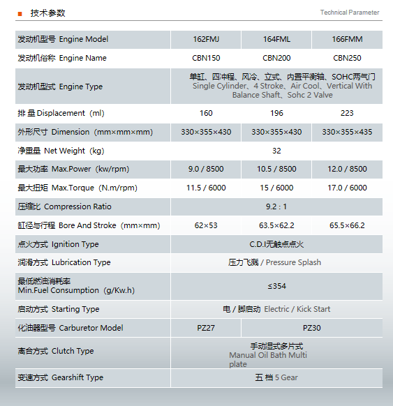Click the Engine Type row label
This screenshot has height=406, width=393.
(x=60, y=87)
